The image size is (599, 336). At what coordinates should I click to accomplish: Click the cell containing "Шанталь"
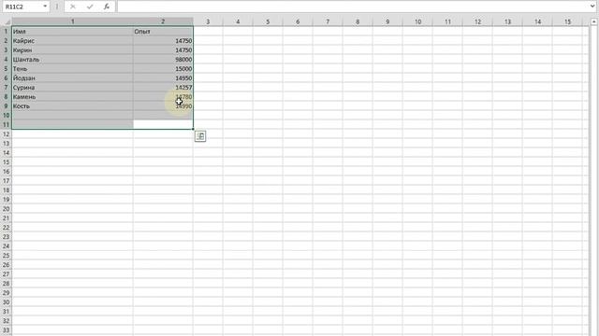click(x=73, y=60)
